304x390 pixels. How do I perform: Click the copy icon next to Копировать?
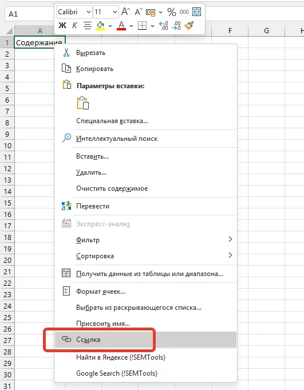(66, 68)
